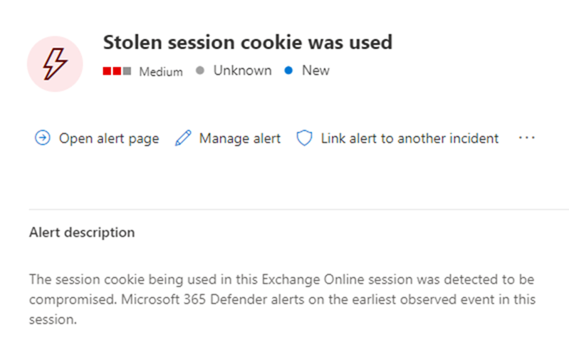Open alert page via its text label
This screenshot has height=354, width=569.
pos(109,138)
